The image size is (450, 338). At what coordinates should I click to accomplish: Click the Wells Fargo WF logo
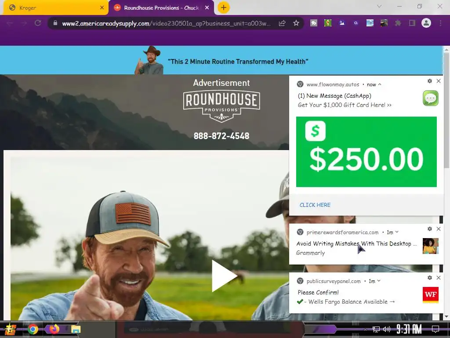(431, 294)
